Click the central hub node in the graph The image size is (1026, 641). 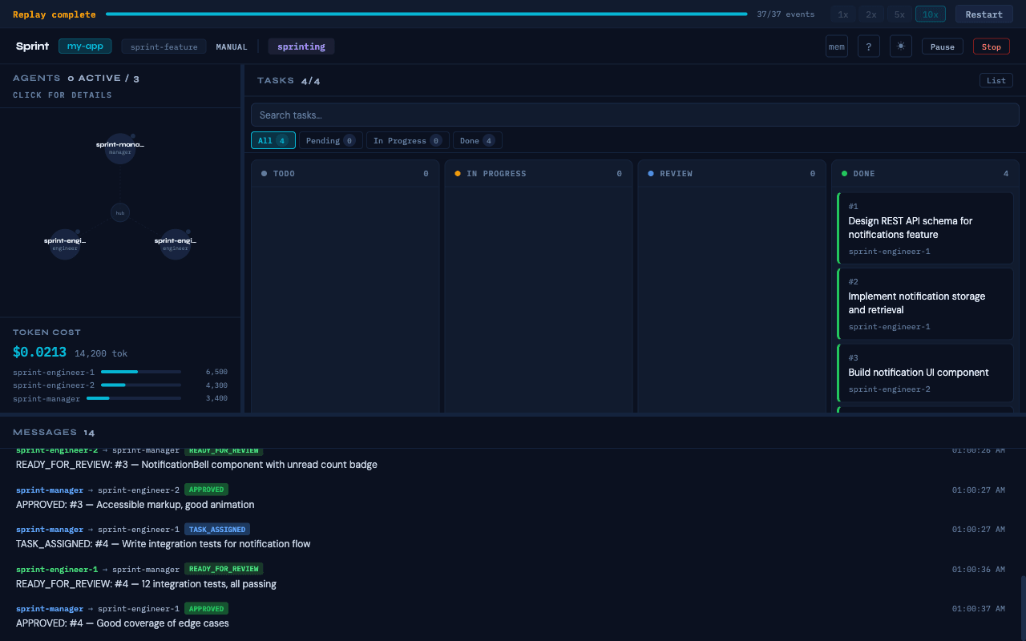[x=120, y=212]
